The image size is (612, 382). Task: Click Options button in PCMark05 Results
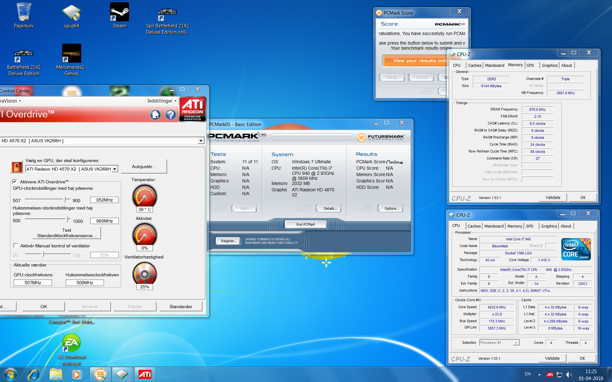392,208
